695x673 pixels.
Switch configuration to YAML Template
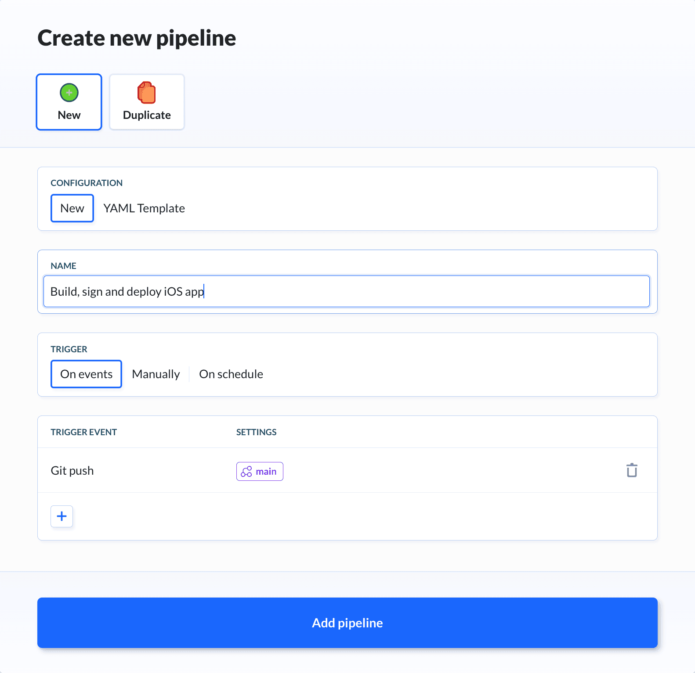(x=144, y=208)
